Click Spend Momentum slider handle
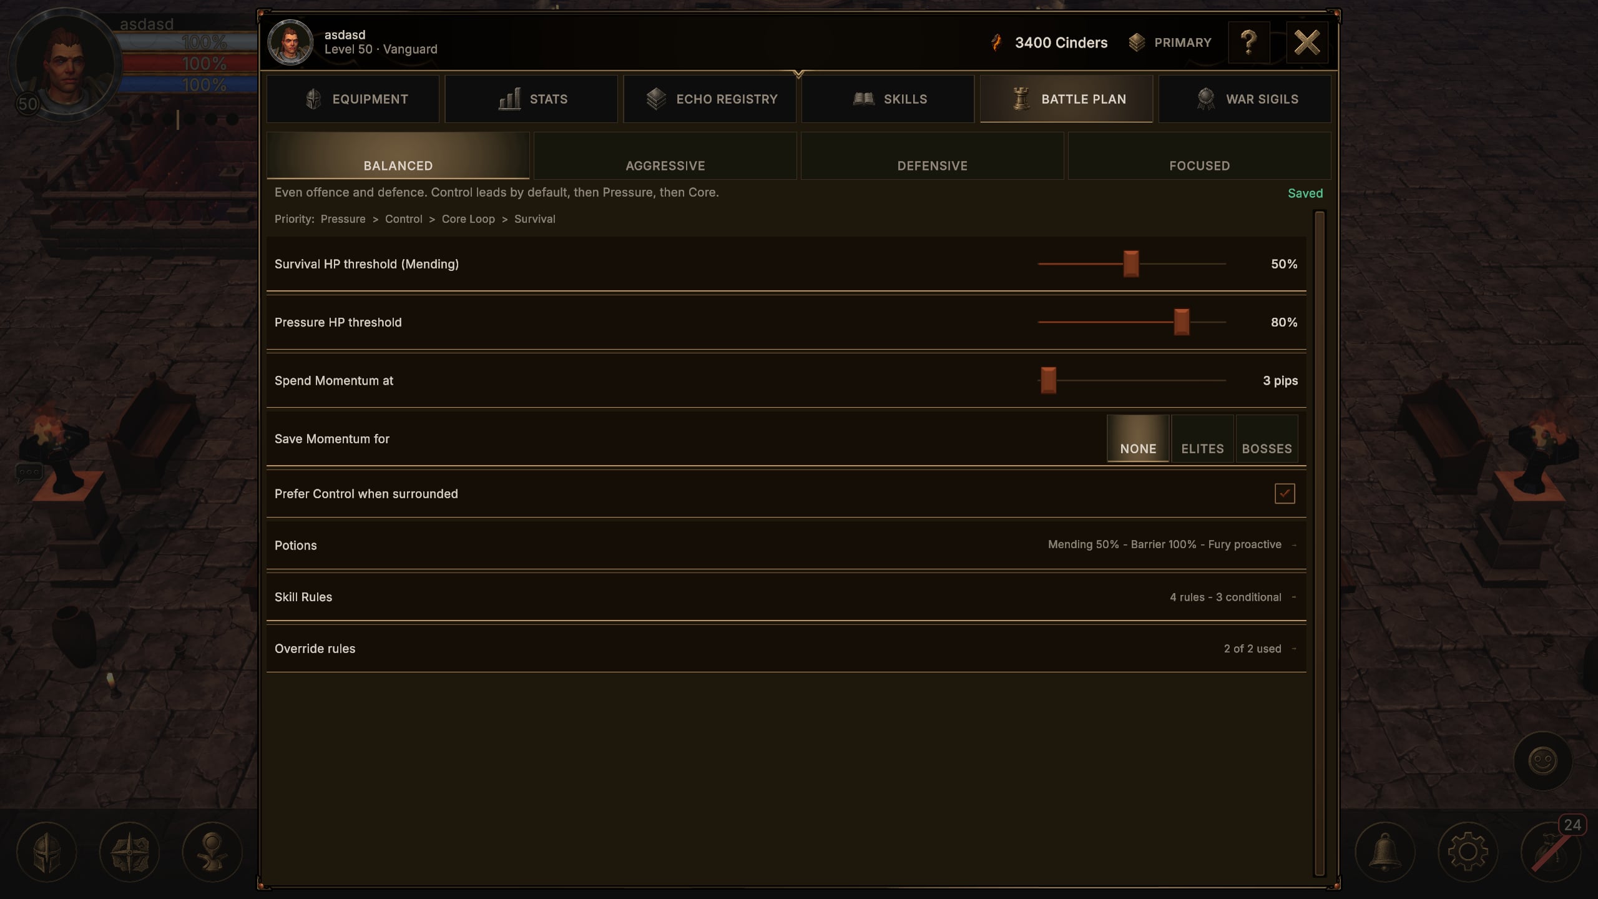Viewport: 1598px width, 899px height. [x=1049, y=380]
